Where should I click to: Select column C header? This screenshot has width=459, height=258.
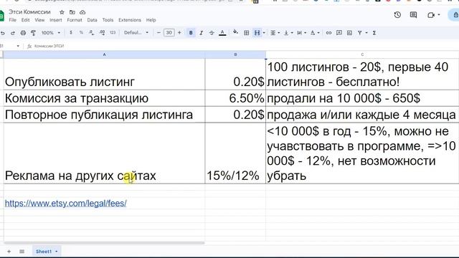(362, 54)
